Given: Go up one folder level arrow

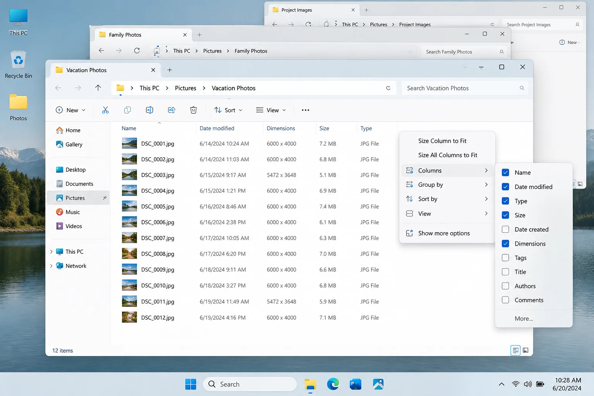Looking at the screenshot, I should (98, 88).
